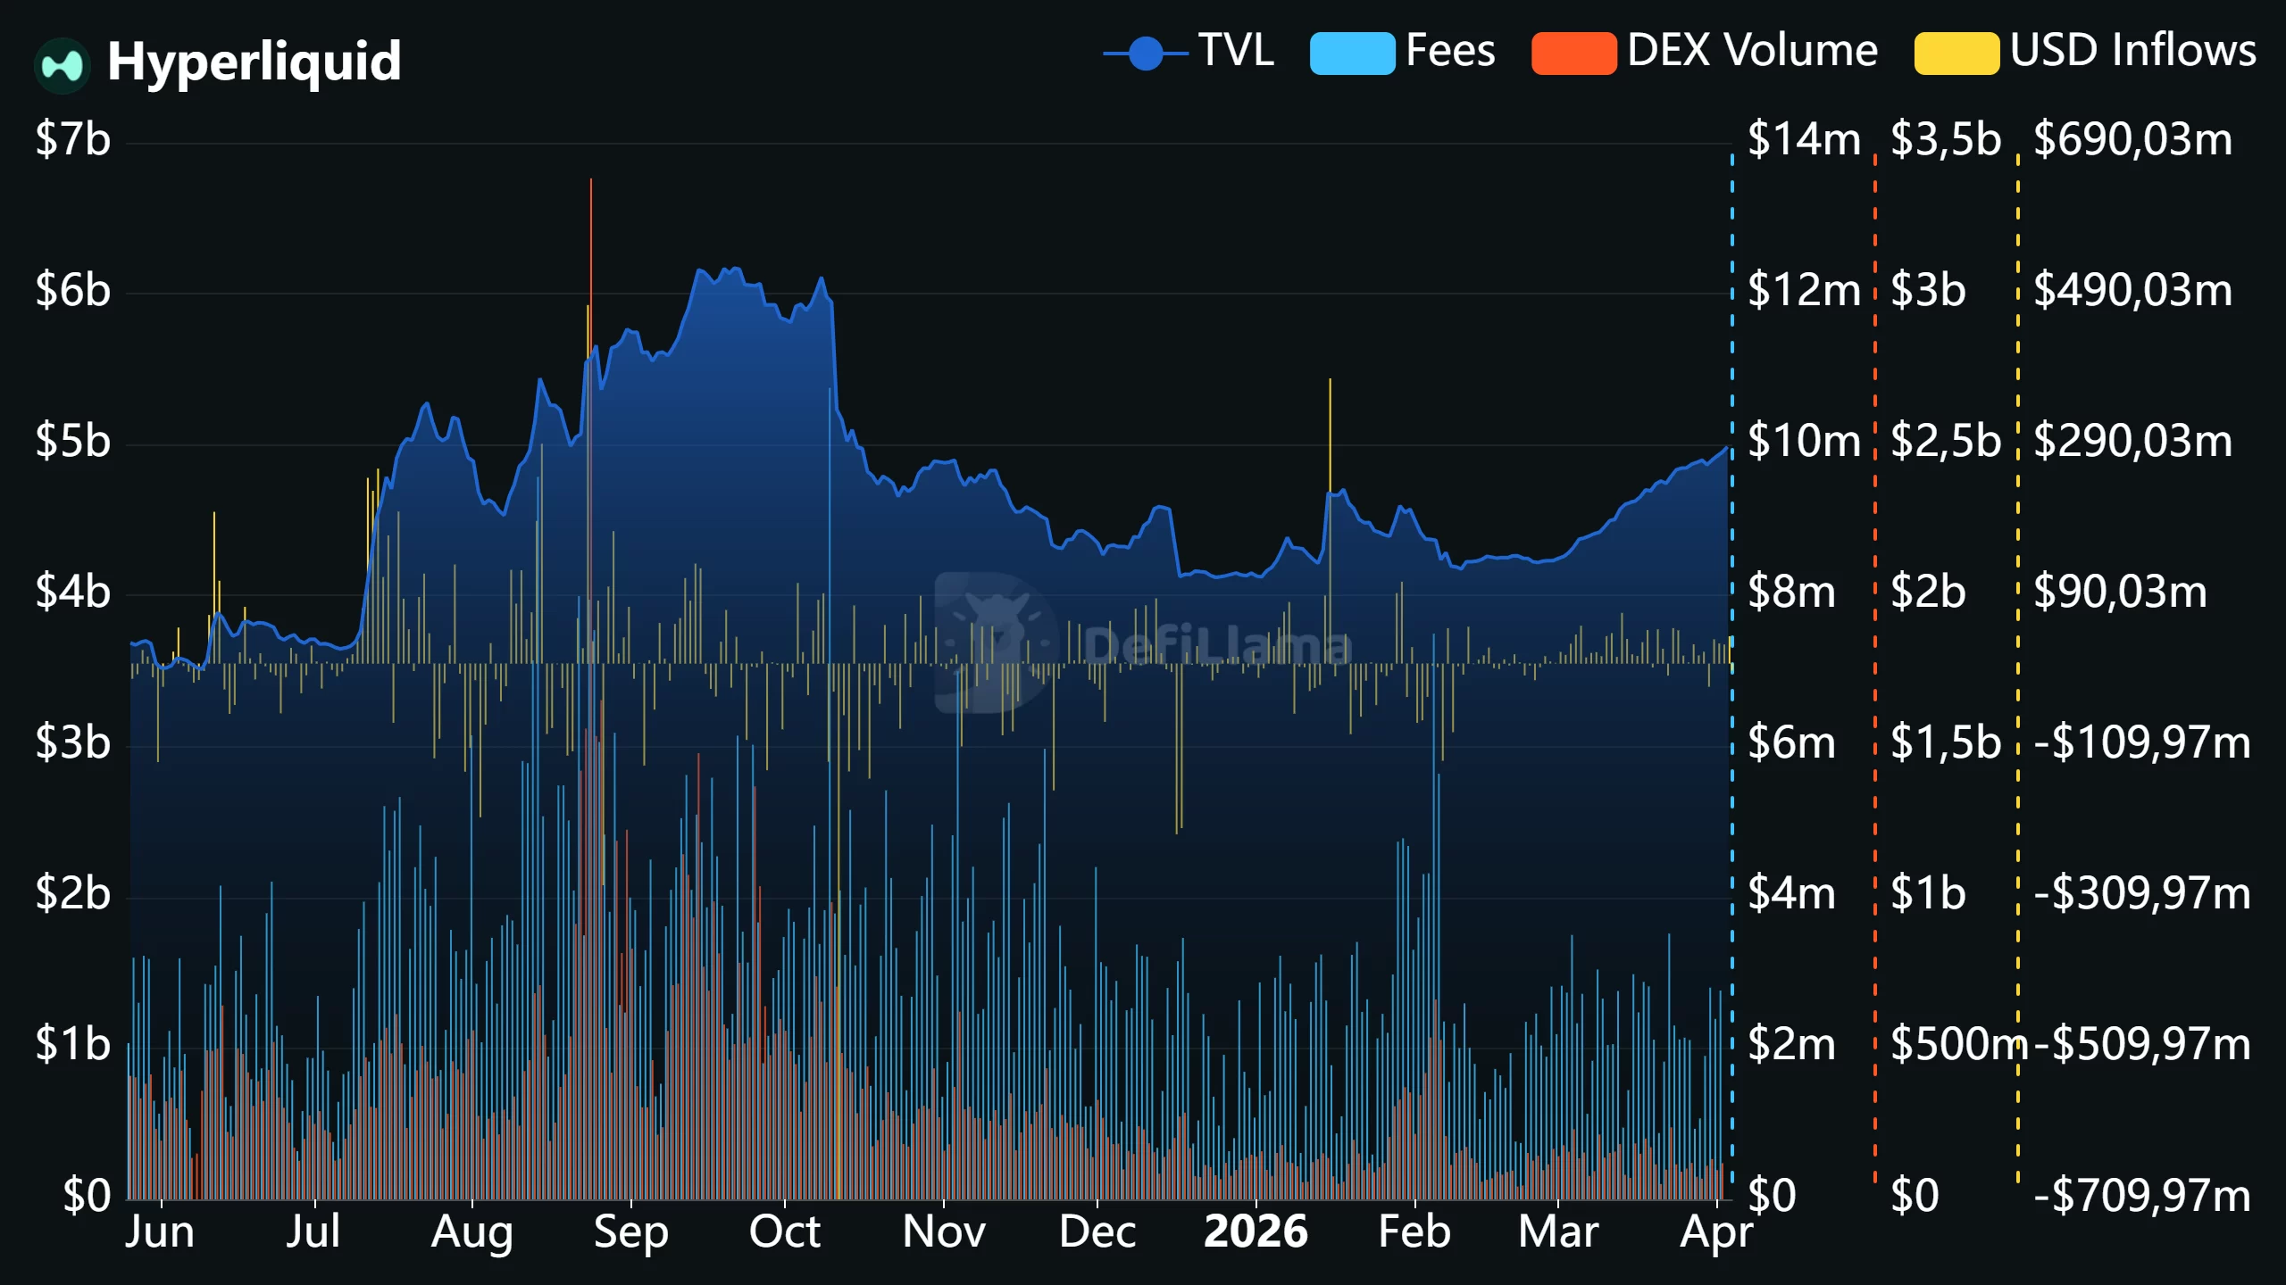
Task: Click the Hyperliquid logo icon
Action: [x=62, y=64]
